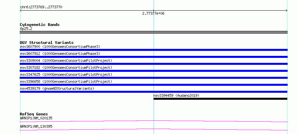Screen dimensions: 297x134
Task: Click the RefSeq Genes track title
Action: pyautogui.click(x=34, y=114)
